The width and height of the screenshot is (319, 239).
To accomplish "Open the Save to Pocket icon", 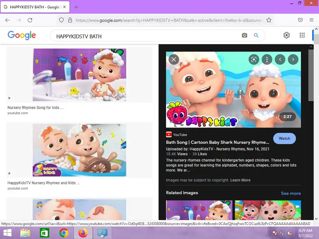I will (300, 20).
